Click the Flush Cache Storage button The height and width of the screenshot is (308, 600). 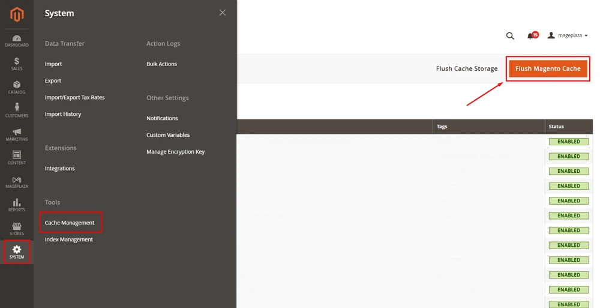[467, 68]
